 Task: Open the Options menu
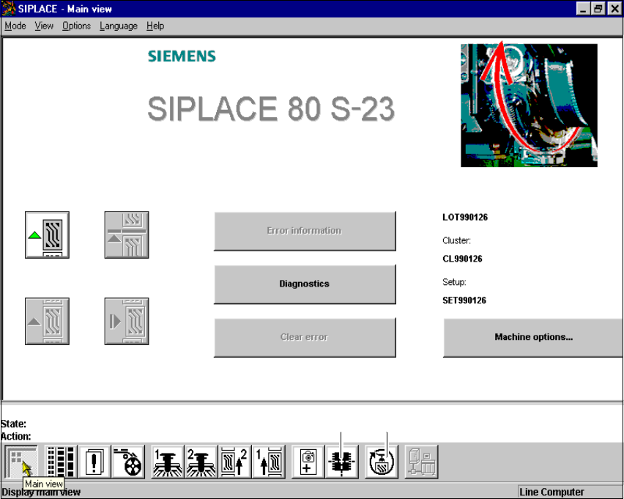(x=76, y=26)
